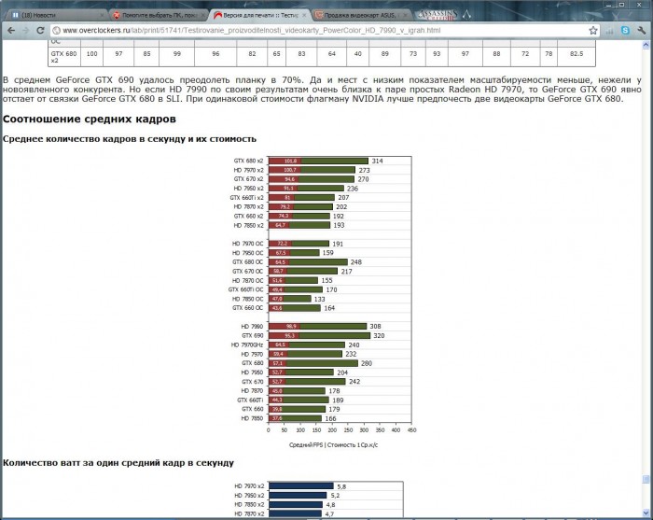Screen dimensions: 653x520
Task: Click the globe site-info icon in address bar
Action: pyautogui.click(x=57, y=31)
